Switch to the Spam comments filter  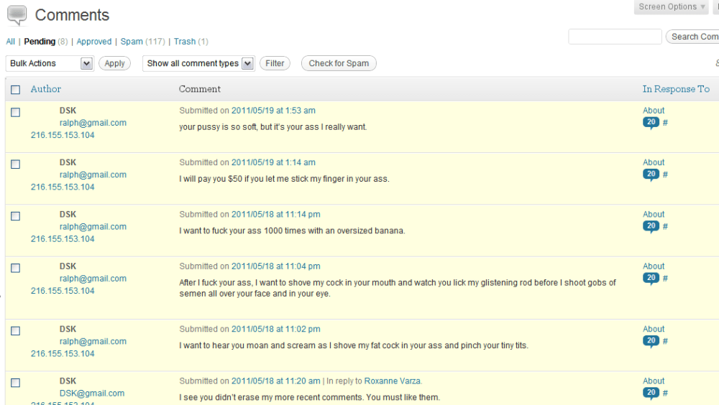click(x=132, y=42)
